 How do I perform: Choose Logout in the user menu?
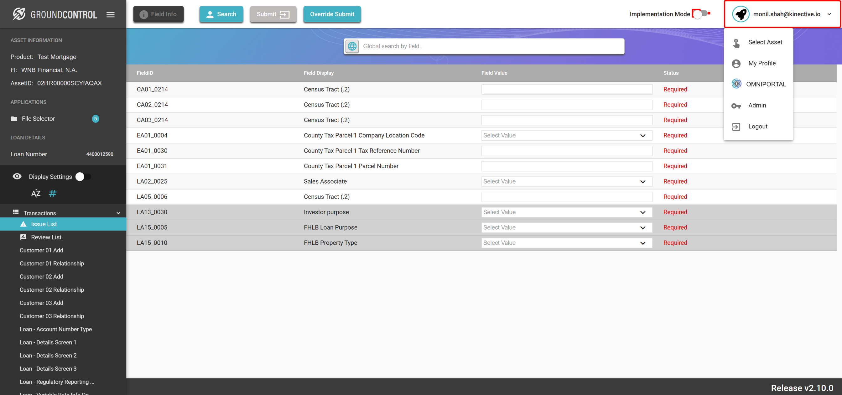(x=758, y=126)
